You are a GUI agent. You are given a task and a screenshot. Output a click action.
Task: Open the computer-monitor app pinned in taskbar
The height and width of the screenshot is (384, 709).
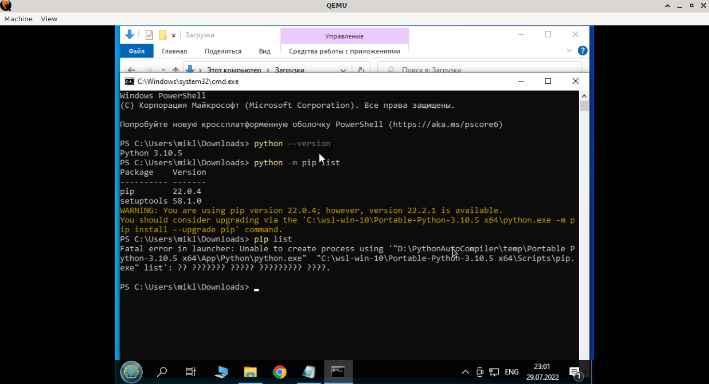(221, 372)
